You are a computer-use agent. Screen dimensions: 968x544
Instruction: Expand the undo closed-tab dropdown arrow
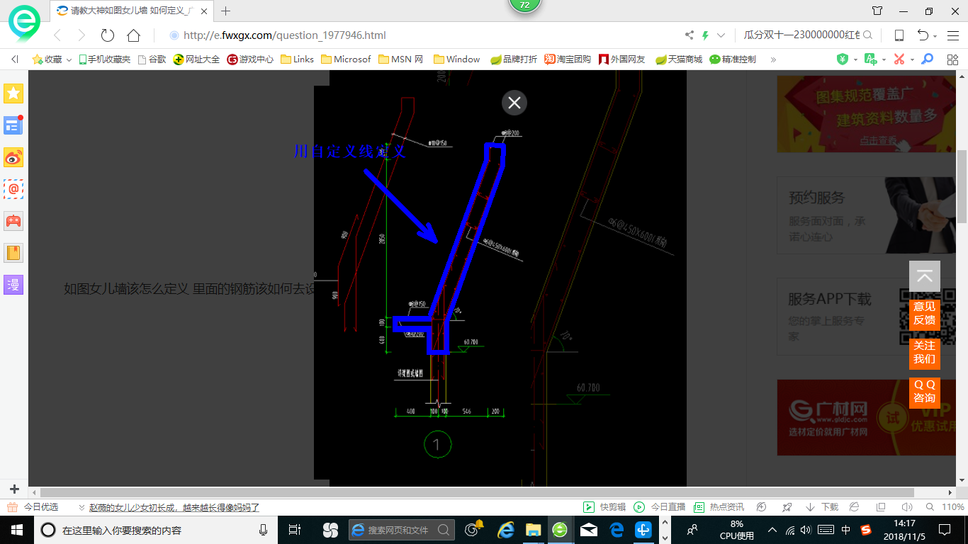point(935,36)
